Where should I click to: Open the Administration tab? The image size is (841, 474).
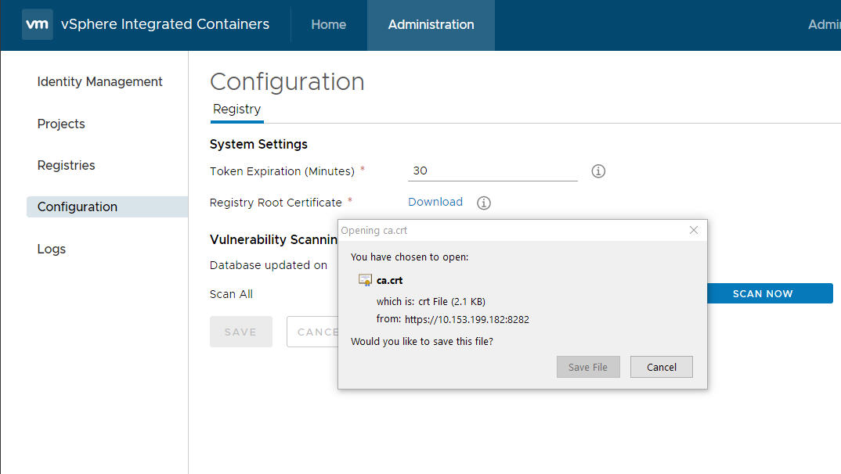point(431,24)
